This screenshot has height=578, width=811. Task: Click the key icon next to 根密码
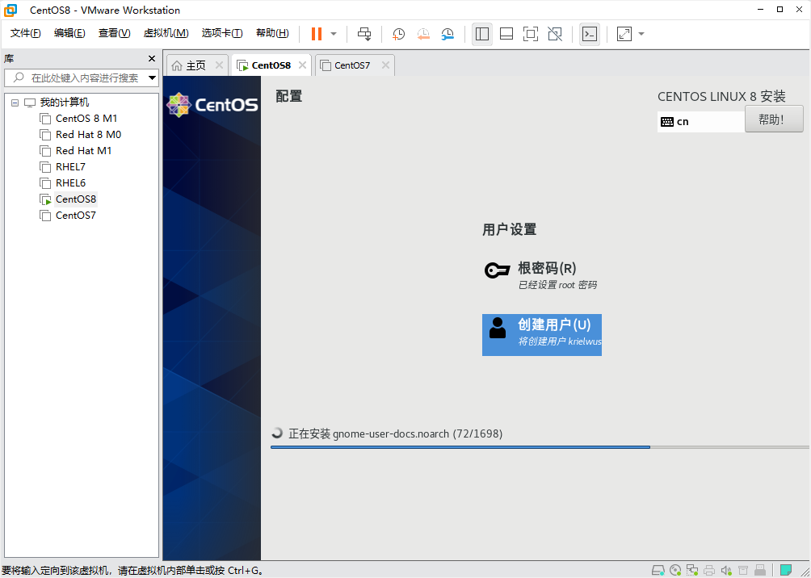pyautogui.click(x=498, y=270)
